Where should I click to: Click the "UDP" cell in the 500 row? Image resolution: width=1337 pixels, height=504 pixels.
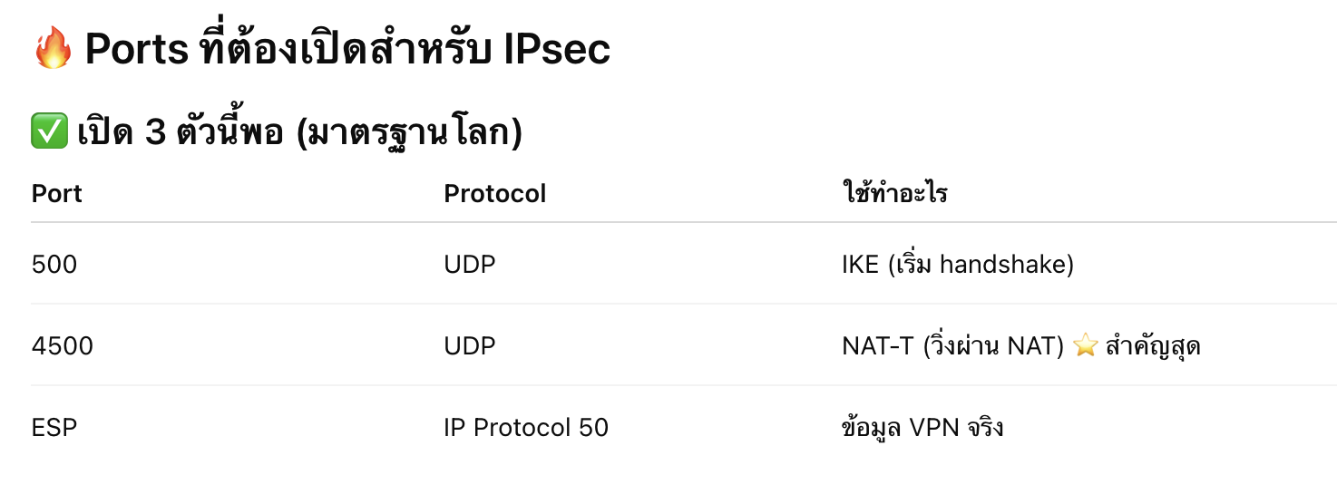pos(470,265)
